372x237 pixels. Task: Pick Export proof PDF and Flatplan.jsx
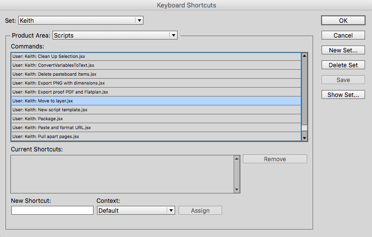[x=156, y=92]
